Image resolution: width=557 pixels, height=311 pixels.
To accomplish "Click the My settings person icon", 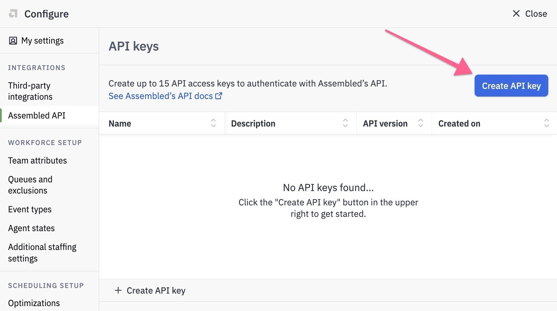I will [x=13, y=41].
